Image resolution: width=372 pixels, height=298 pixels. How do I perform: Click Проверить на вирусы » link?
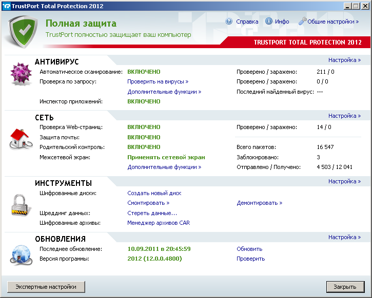(x=158, y=81)
